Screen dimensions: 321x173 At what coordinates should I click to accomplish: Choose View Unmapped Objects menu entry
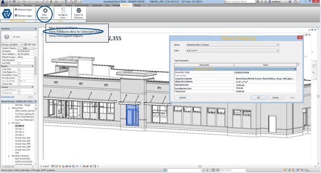(66, 36)
